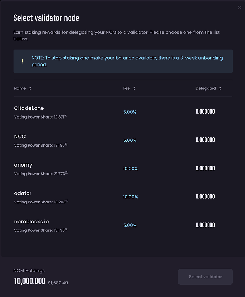Choose the onomy validator
Screen dimensions: 245x297
[x=23, y=165]
